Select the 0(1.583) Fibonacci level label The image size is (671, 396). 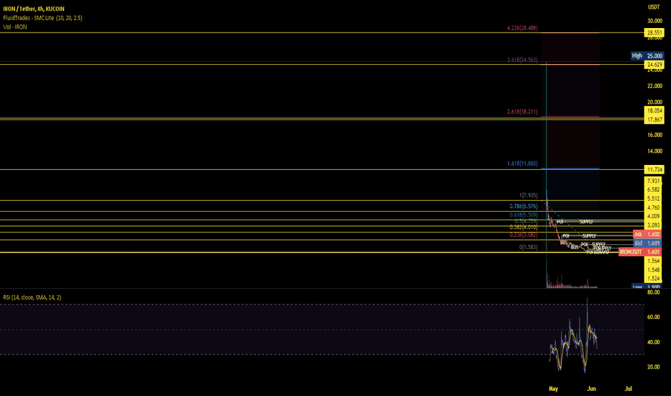coord(528,247)
